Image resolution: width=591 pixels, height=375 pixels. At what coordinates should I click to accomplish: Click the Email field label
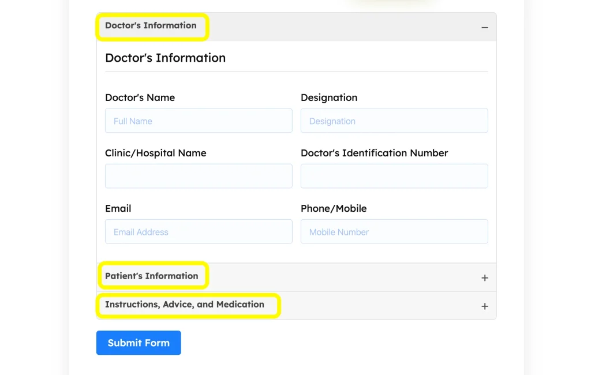point(118,208)
